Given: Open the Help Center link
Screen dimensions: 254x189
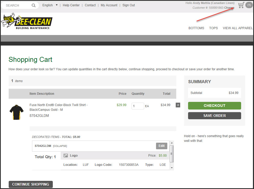Looking at the screenshot, I should point(71,5).
